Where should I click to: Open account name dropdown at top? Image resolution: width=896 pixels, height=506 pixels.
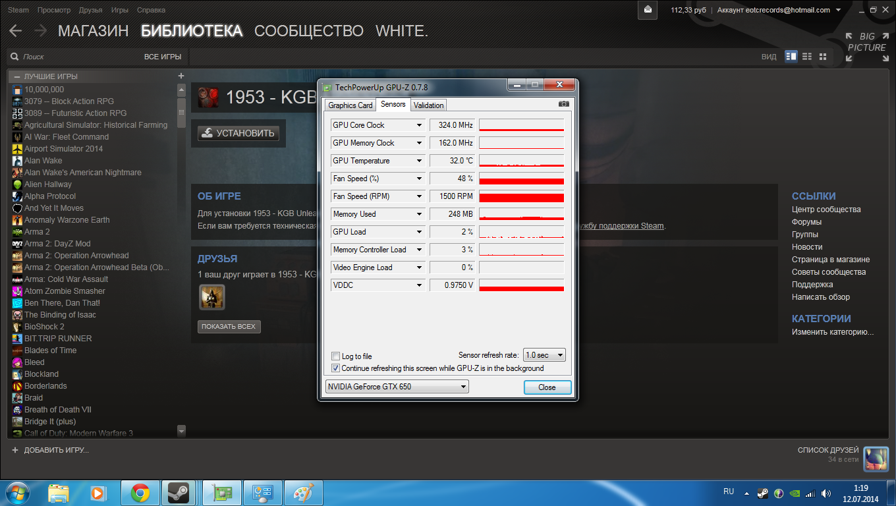[779, 10]
